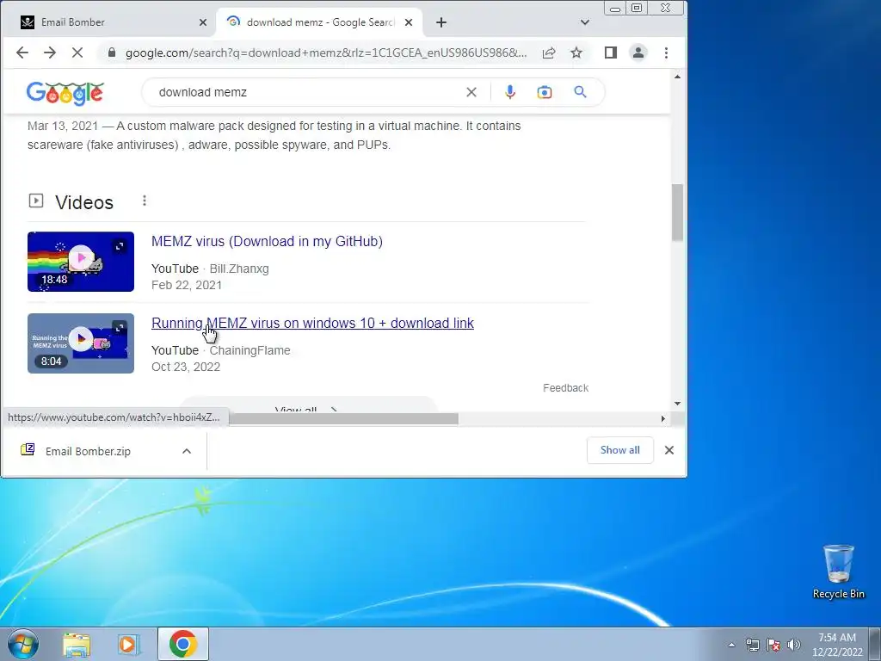Click the vertical scrollbar down arrow

coord(678,404)
